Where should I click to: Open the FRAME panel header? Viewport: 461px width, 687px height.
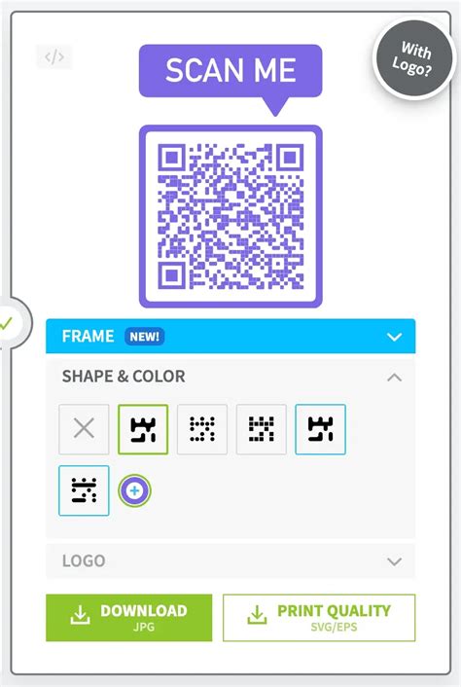tap(230, 336)
